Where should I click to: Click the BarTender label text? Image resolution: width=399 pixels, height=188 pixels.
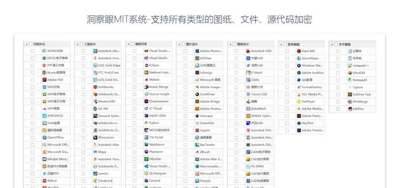tap(207, 145)
